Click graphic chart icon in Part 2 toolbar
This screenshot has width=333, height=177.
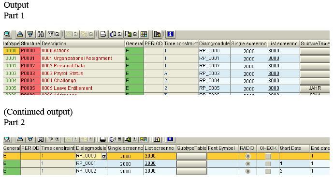tap(157, 139)
